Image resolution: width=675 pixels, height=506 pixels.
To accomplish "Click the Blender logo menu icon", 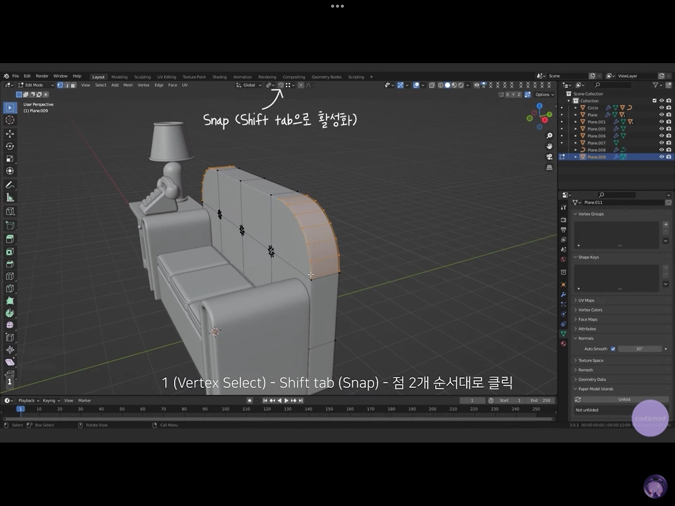I will (6, 76).
